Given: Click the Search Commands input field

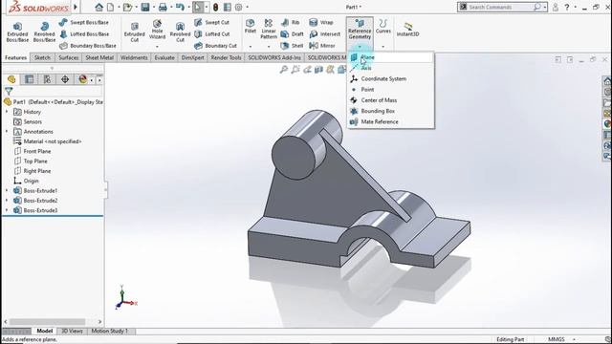Looking at the screenshot, I should click(x=500, y=7).
